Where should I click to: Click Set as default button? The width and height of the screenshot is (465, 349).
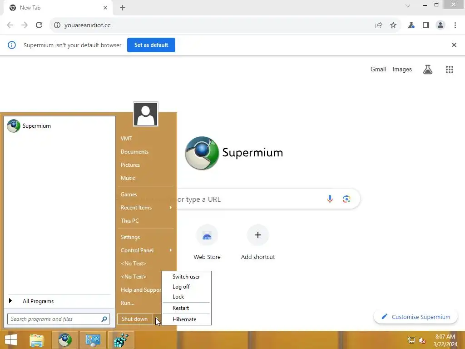click(x=151, y=45)
